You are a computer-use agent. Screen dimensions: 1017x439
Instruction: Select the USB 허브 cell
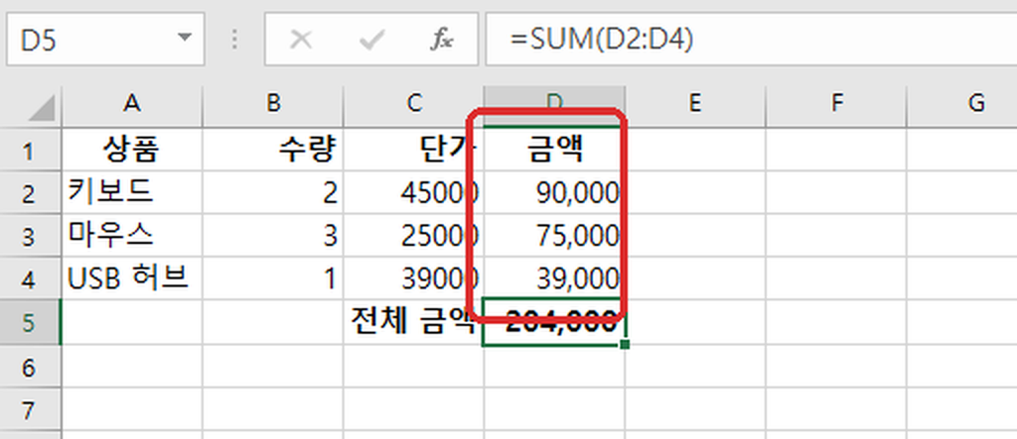[132, 278]
